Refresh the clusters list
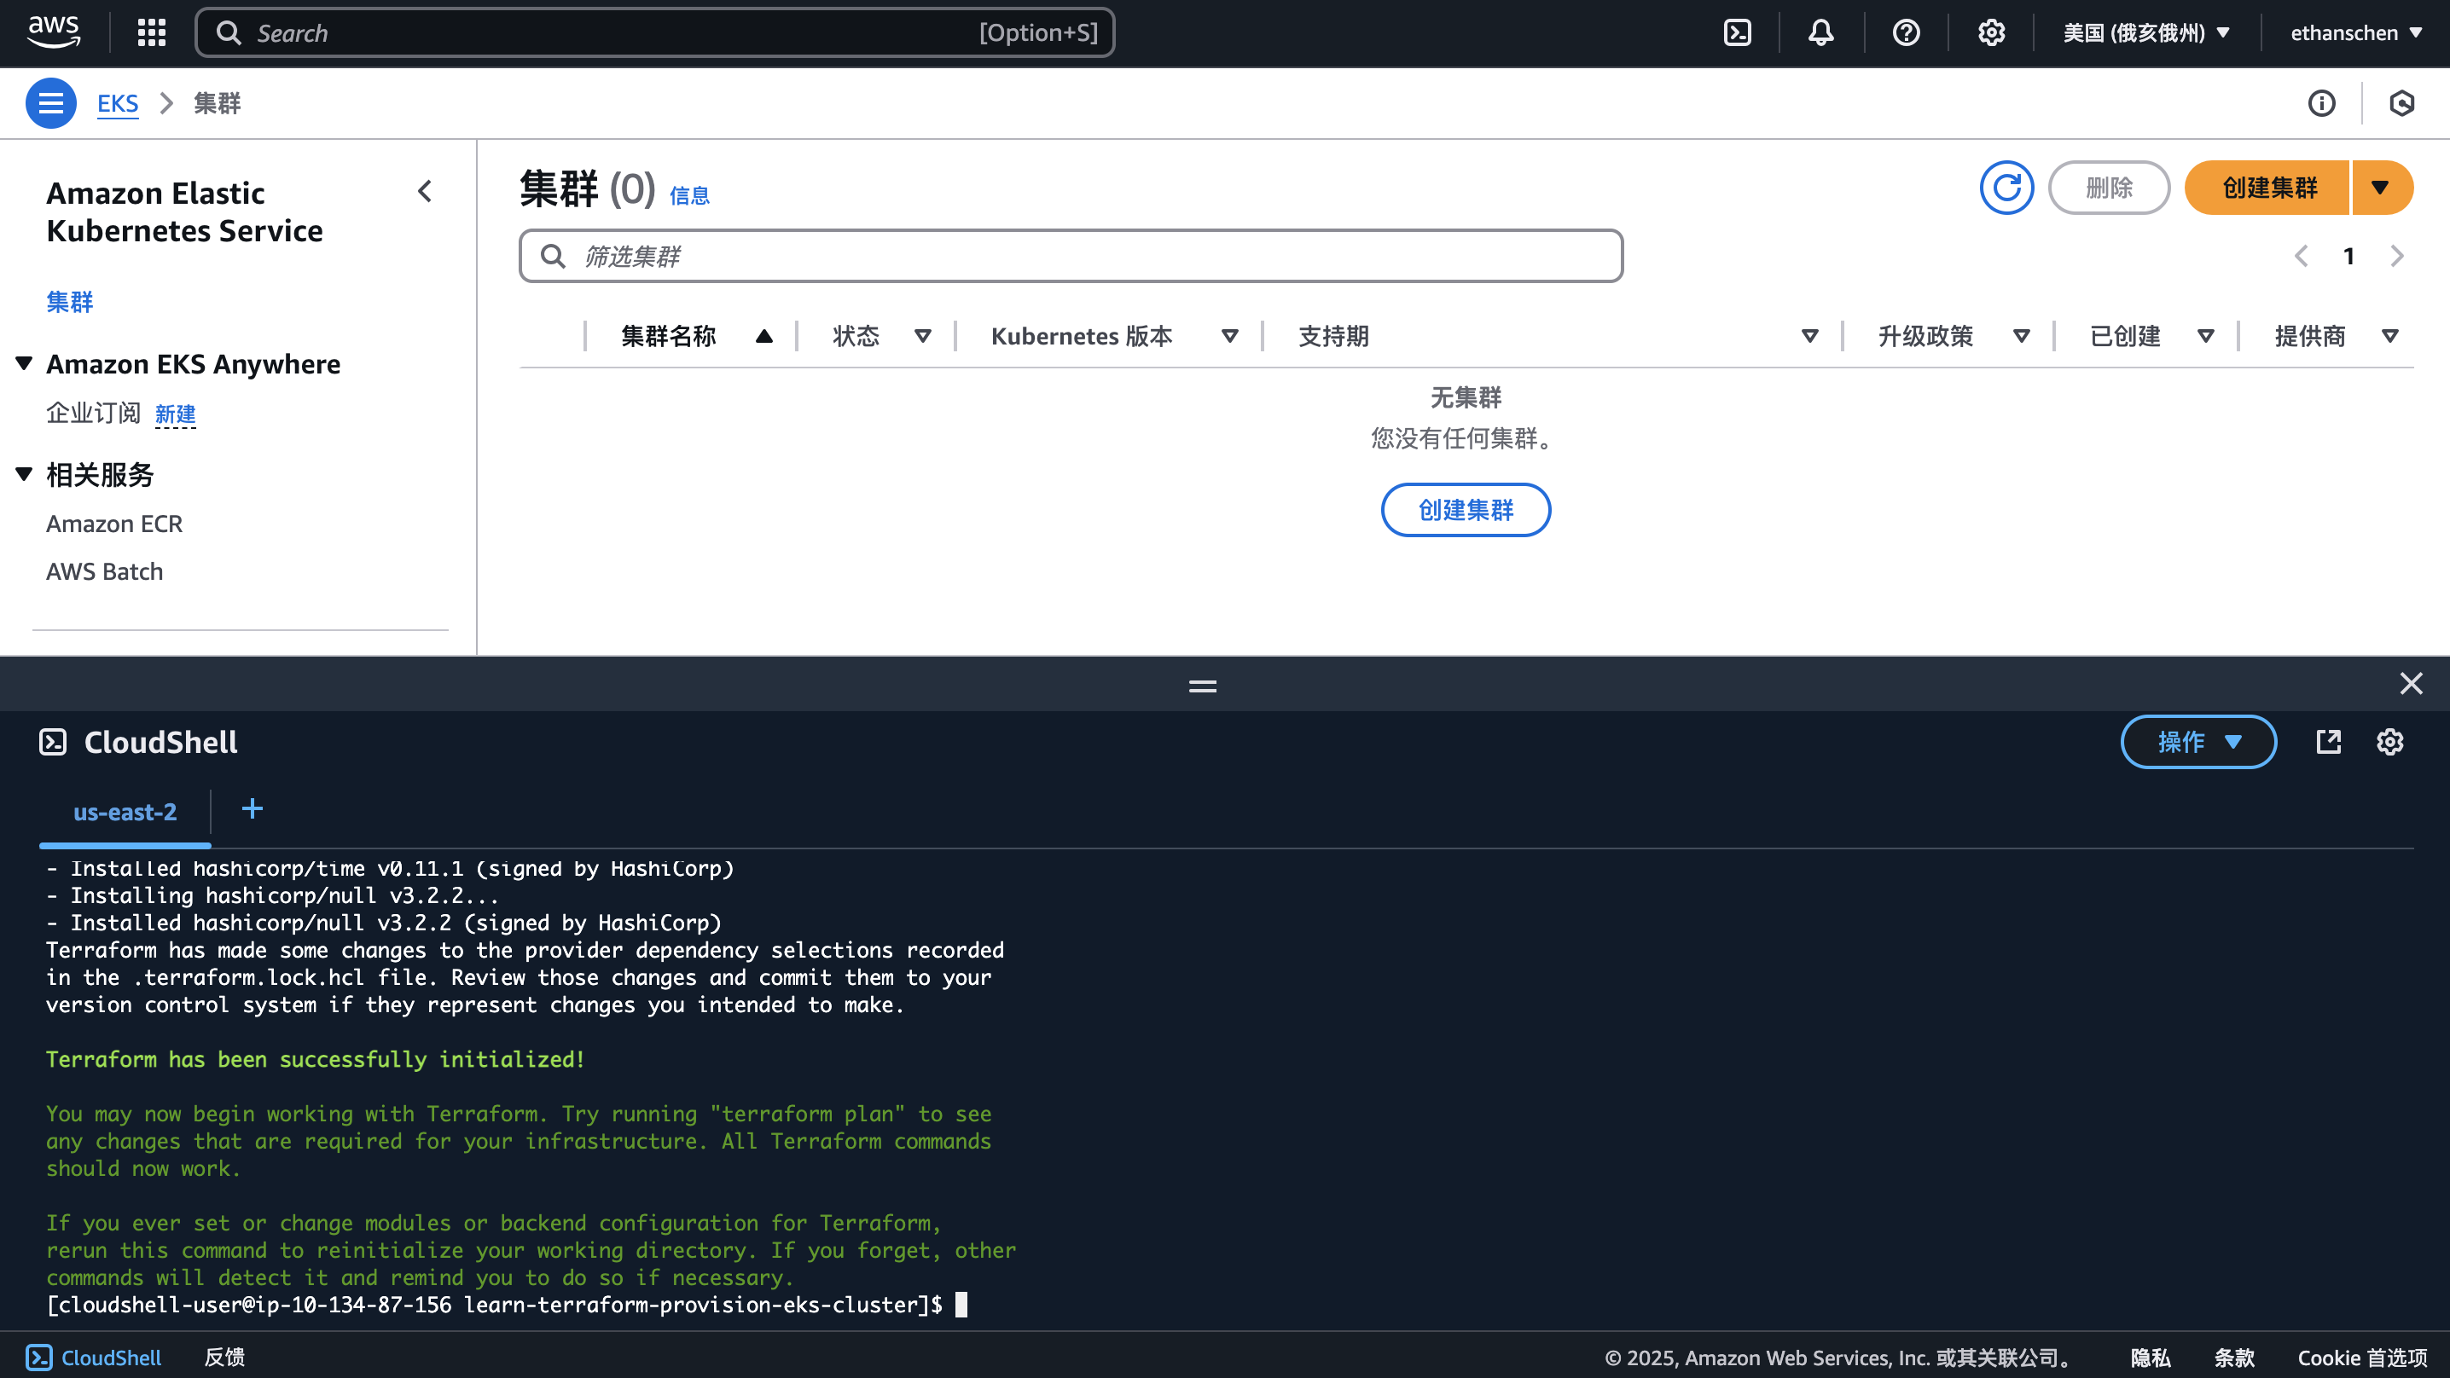This screenshot has width=2450, height=1378. (2006, 188)
